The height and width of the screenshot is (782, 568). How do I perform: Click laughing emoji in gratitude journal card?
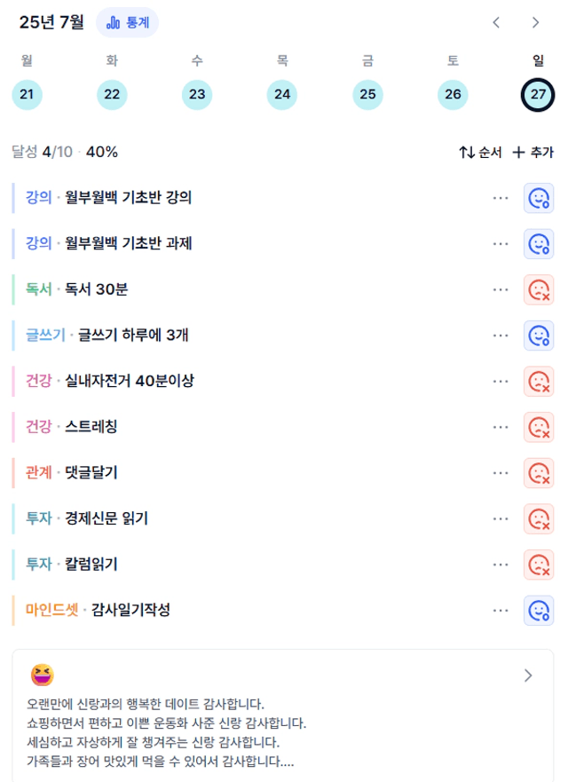pyautogui.click(x=43, y=675)
